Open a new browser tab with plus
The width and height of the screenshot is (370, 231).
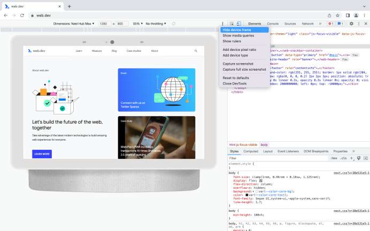(69, 6)
